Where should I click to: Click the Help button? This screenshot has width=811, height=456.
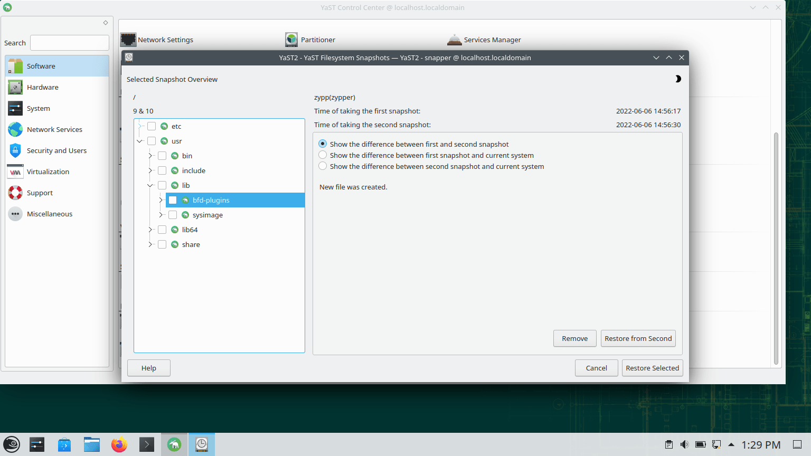[x=149, y=368]
